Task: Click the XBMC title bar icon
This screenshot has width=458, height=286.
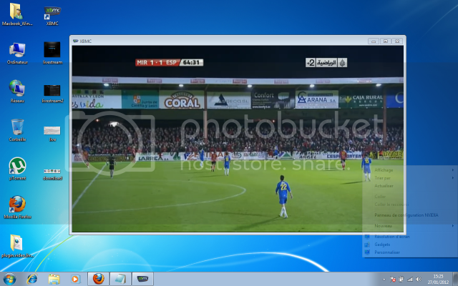Action: point(75,41)
